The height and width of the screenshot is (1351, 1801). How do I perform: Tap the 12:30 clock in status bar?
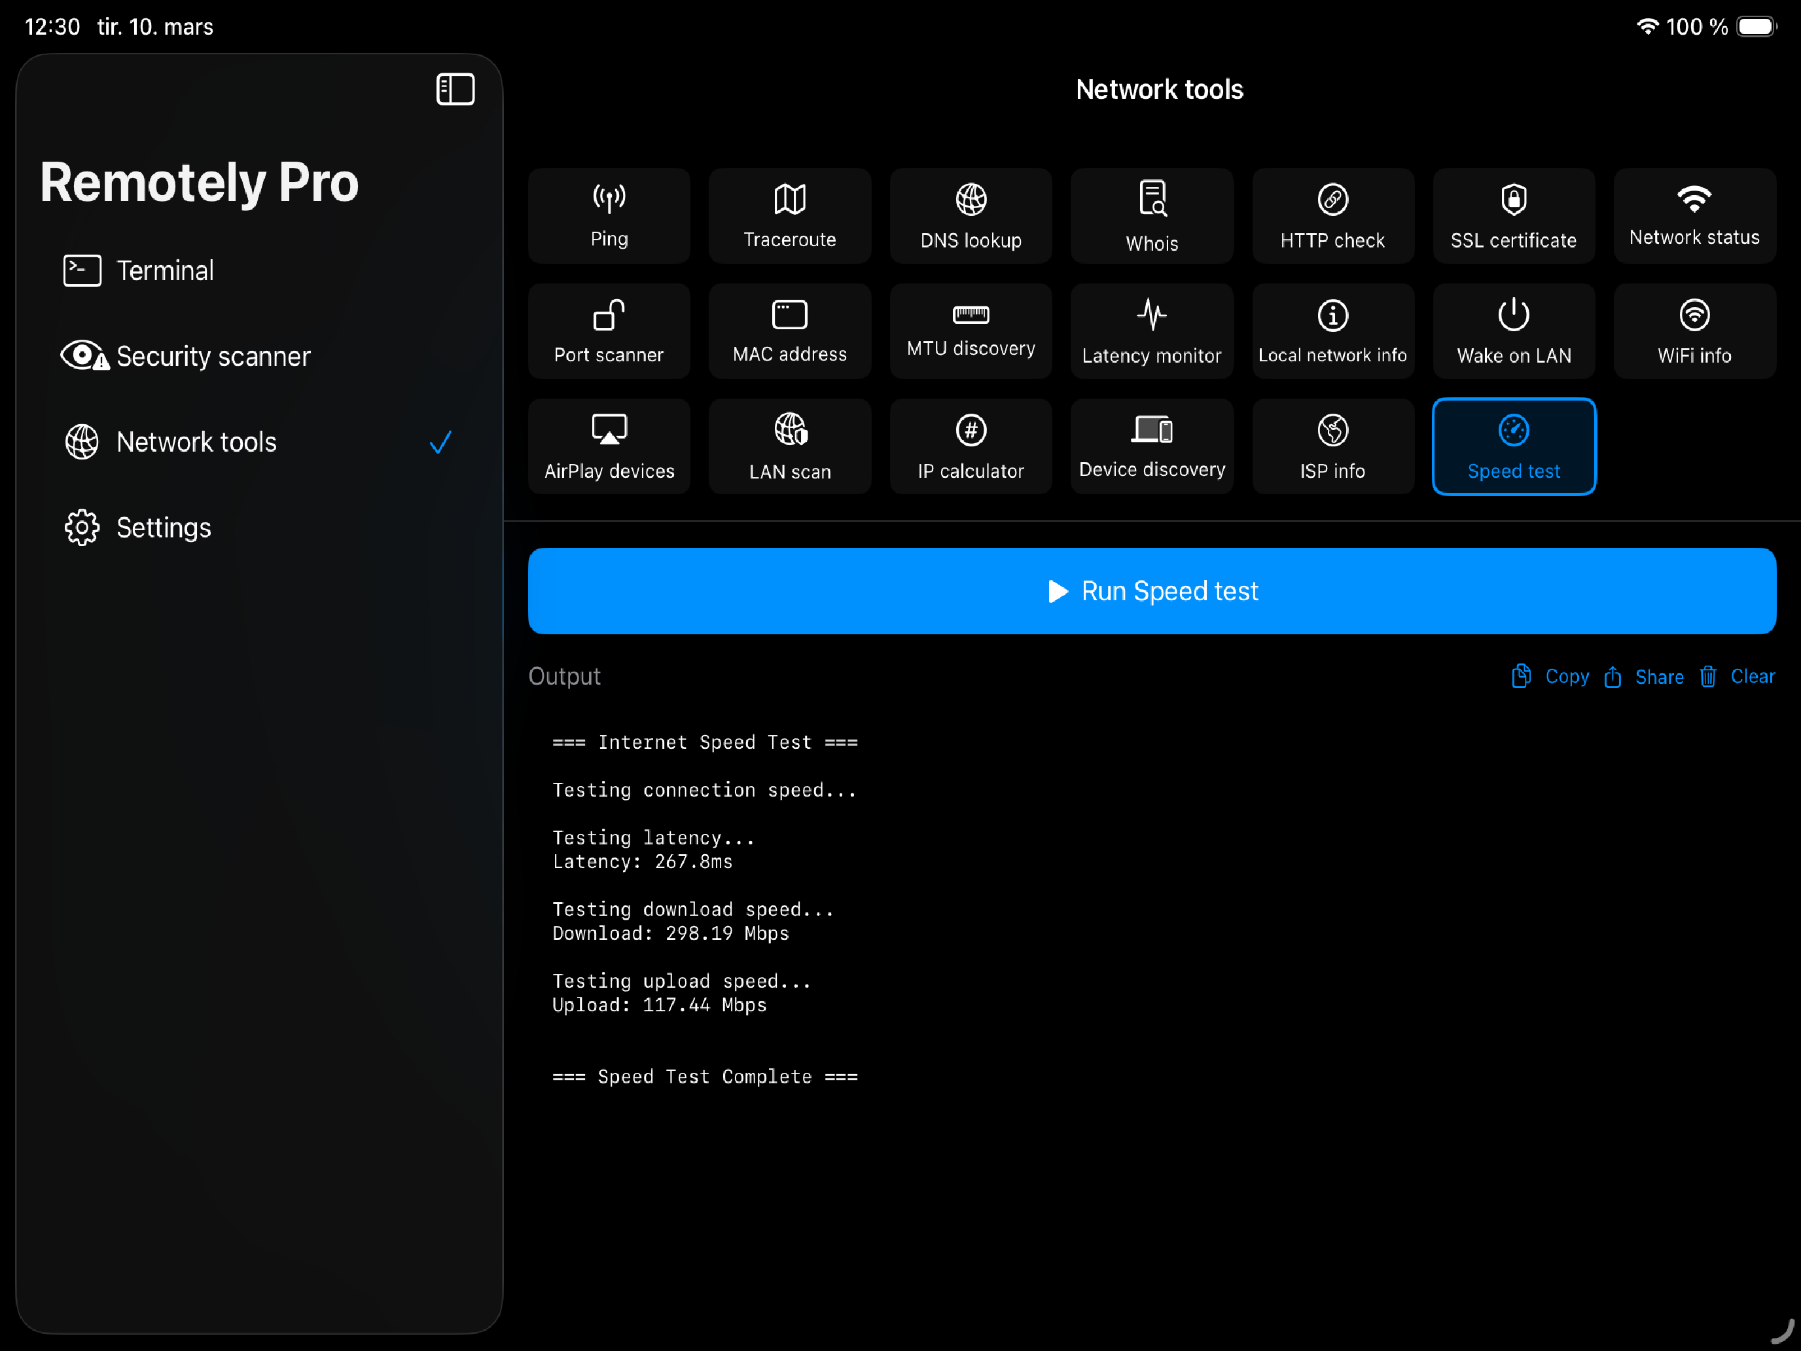(52, 27)
